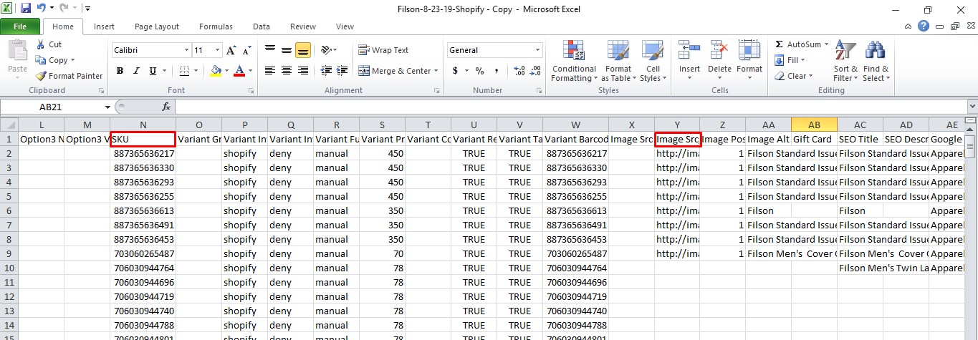This screenshot has width=978, height=340.
Task: Toggle Top Align vertical alignment
Action: point(270,50)
